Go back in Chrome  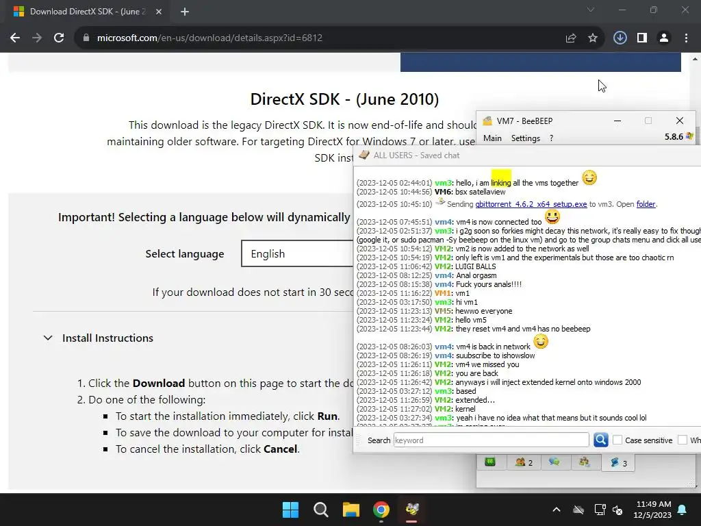point(15,38)
